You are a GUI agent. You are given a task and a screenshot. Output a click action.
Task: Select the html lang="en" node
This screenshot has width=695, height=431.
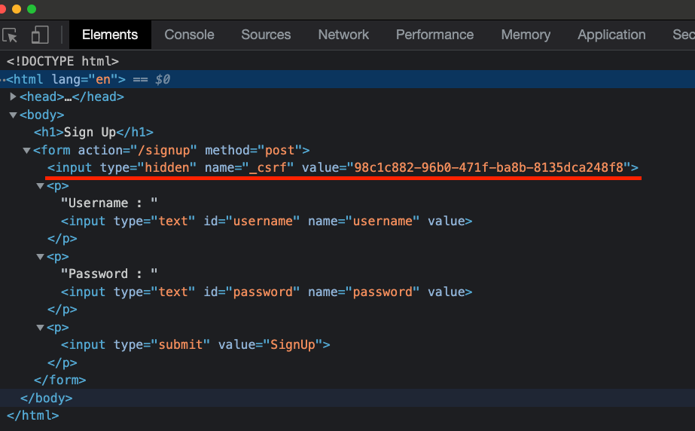point(66,79)
